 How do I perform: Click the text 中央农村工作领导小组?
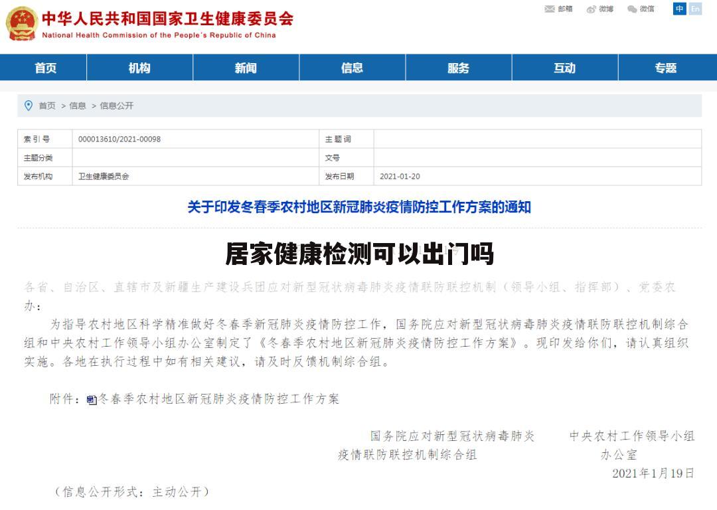[632, 436]
